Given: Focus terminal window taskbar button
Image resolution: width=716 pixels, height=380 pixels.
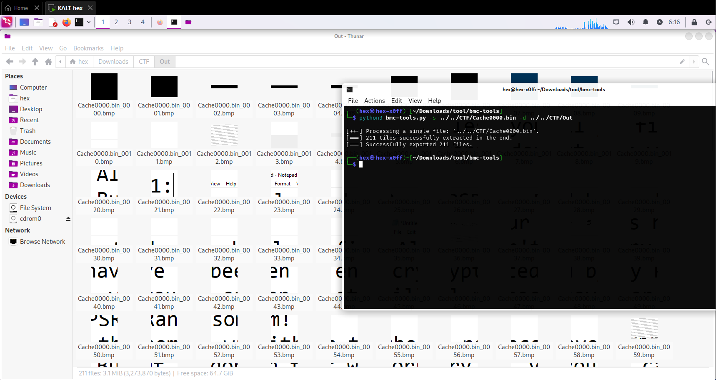Looking at the screenshot, I should point(174,22).
